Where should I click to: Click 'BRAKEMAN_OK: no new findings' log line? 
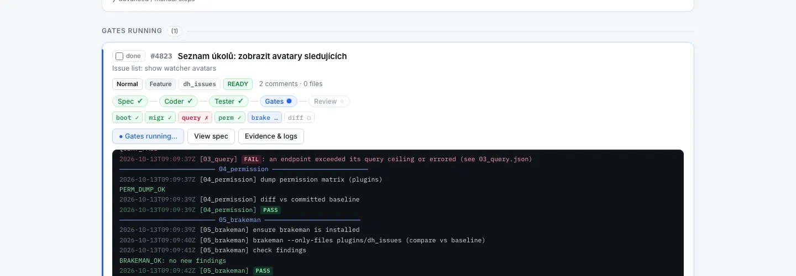172,261
